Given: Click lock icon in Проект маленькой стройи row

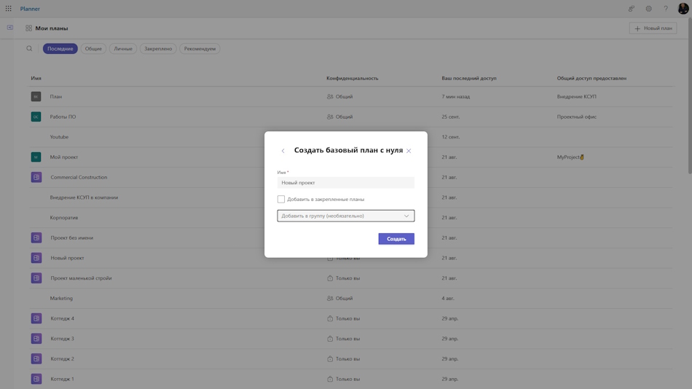Looking at the screenshot, I should click(x=330, y=278).
